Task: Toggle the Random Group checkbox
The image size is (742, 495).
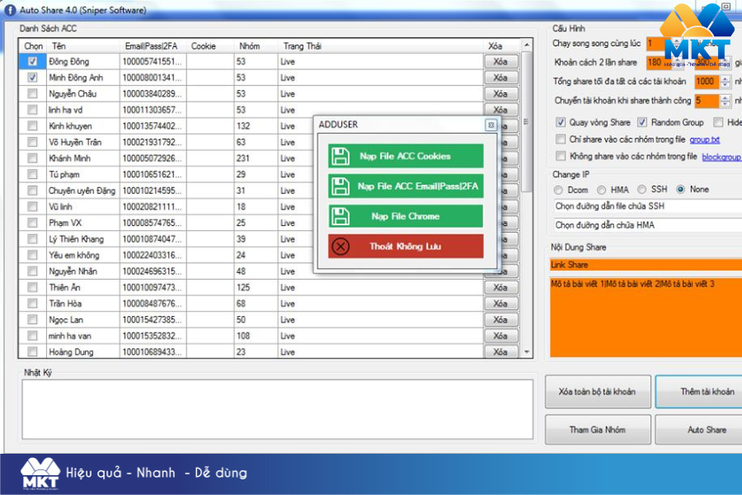Action: tap(642, 123)
